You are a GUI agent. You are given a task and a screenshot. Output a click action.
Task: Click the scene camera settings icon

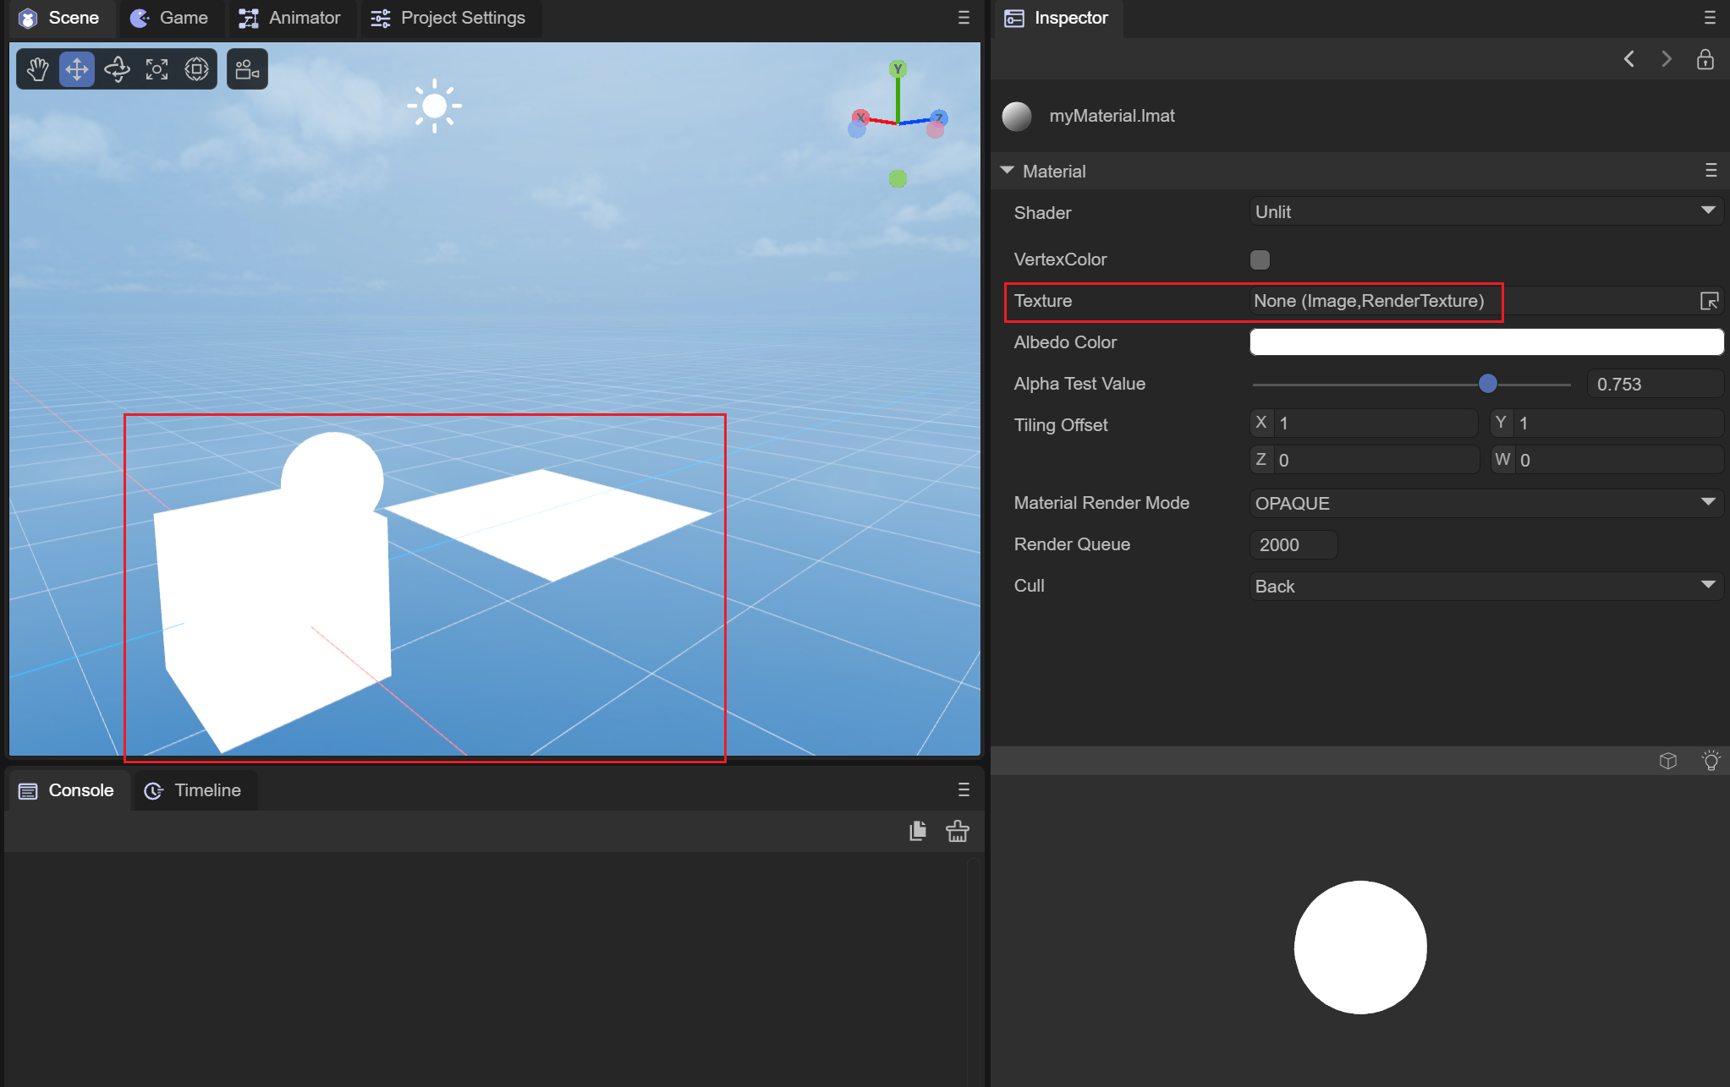click(247, 69)
